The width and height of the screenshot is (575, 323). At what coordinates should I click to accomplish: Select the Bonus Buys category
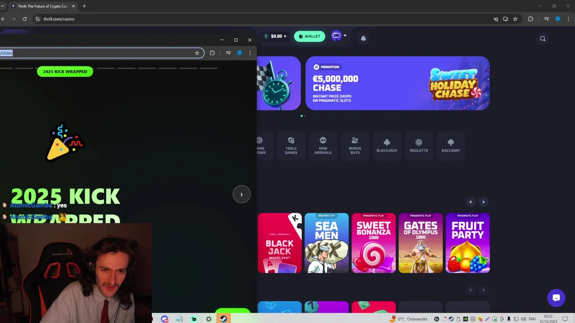tap(355, 145)
